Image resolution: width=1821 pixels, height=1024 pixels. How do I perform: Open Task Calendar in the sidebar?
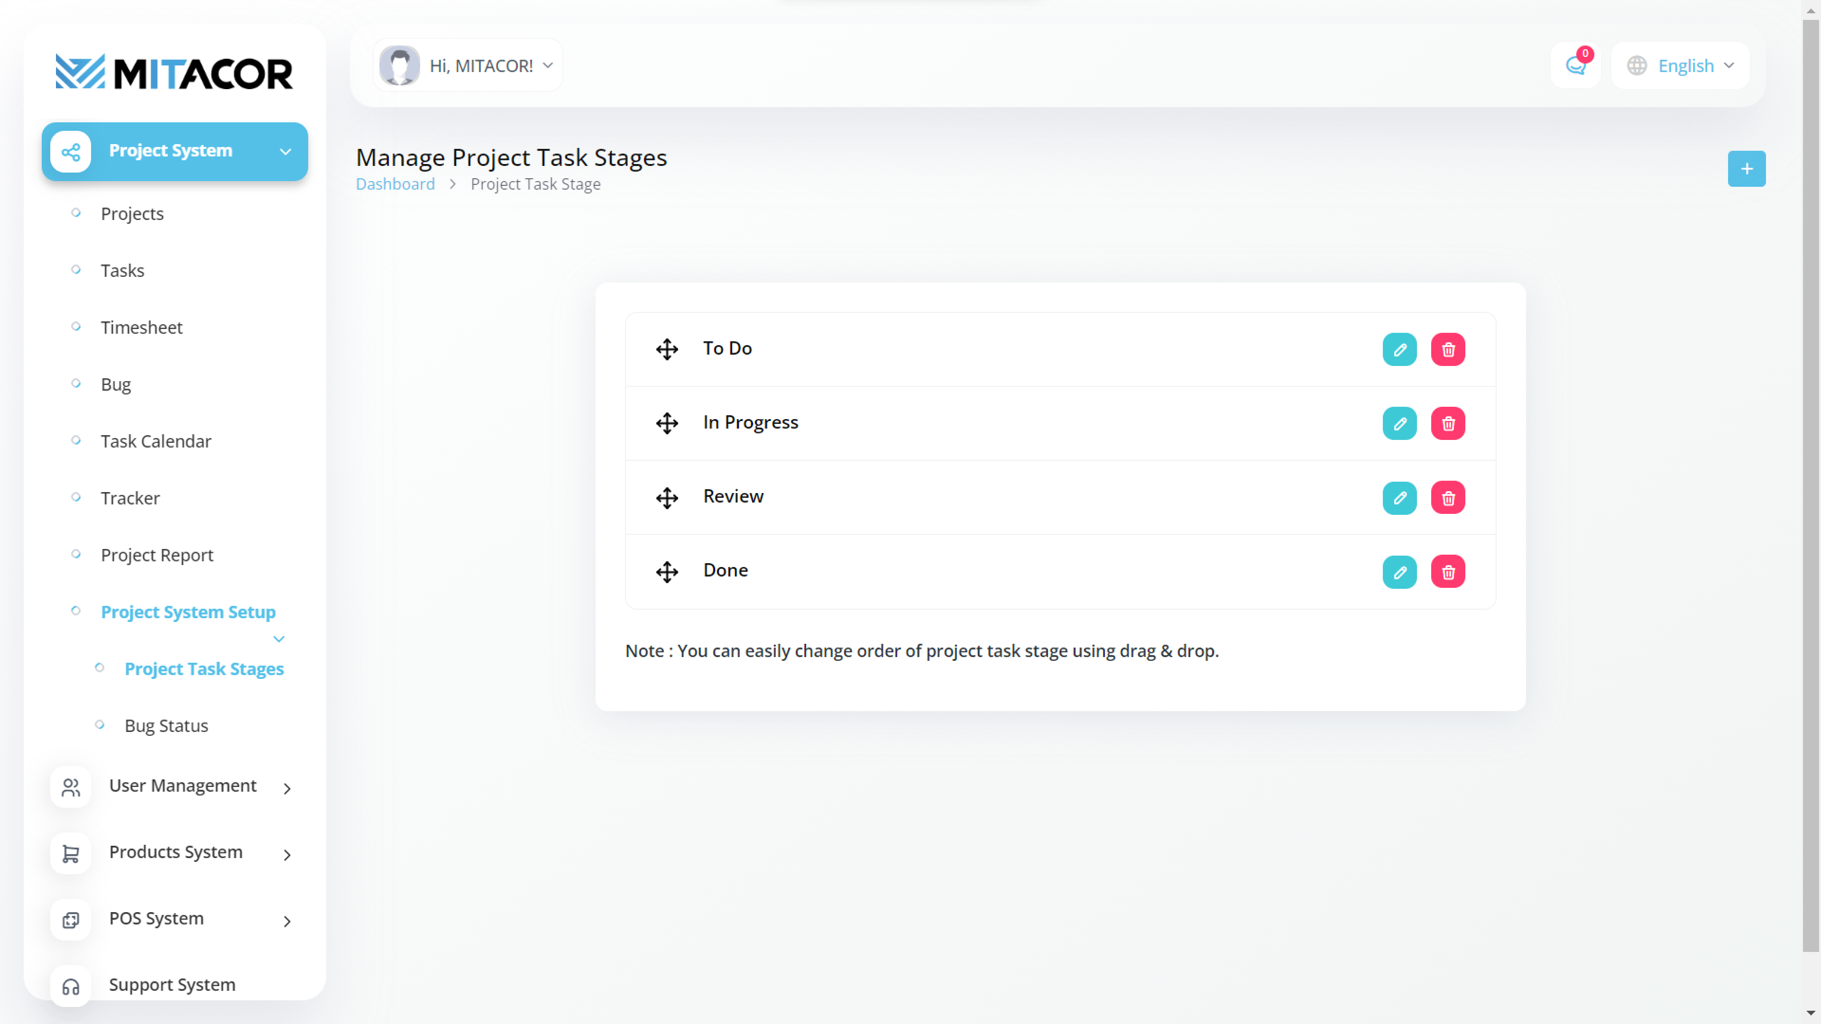[x=156, y=441]
